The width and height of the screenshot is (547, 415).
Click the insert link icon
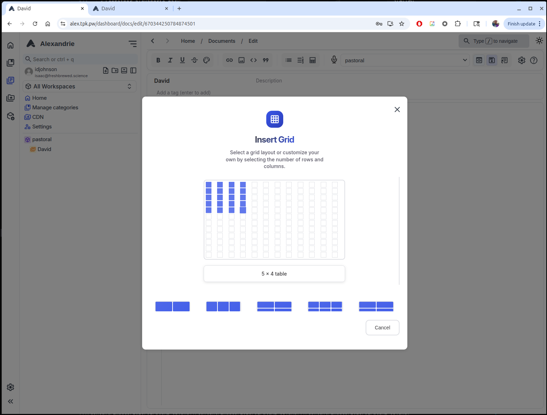[229, 60]
